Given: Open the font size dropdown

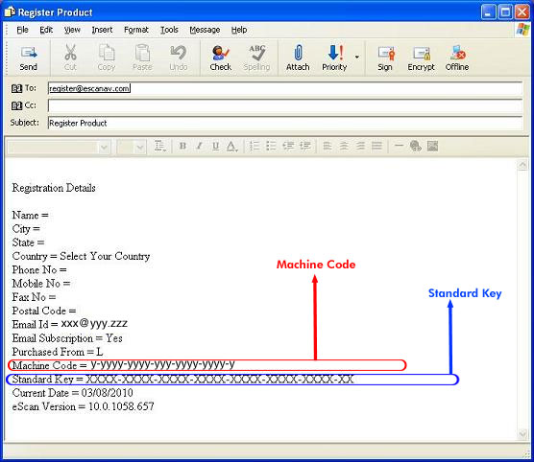Looking at the screenshot, I should (139, 148).
